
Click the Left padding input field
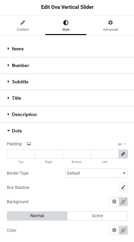click(x=104, y=154)
